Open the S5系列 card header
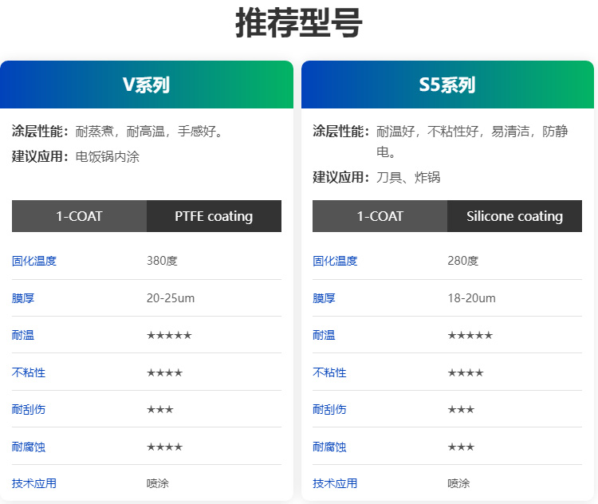This screenshot has width=598, height=504. point(447,85)
